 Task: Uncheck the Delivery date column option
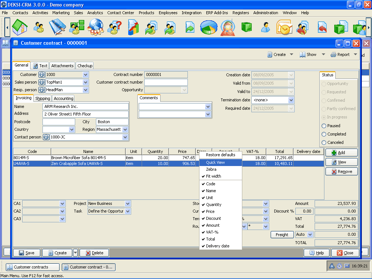[x=218, y=246]
